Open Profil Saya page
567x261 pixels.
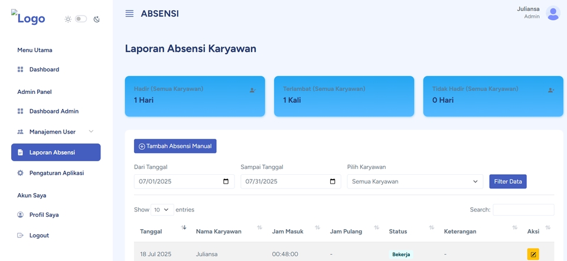[56, 215]
